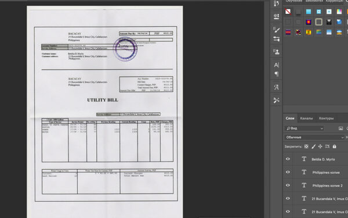Viewport: 348px width, 218px height.
Task: Apply the no-style red-slash swatch
Action: [288, 12]
